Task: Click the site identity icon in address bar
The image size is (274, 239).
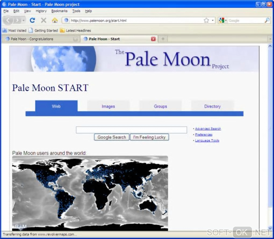Action: [66, 20]
